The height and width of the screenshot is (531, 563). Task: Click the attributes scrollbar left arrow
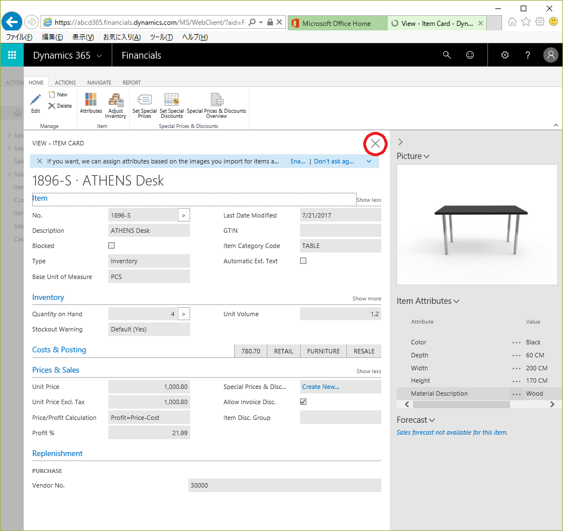click(407, 404)
